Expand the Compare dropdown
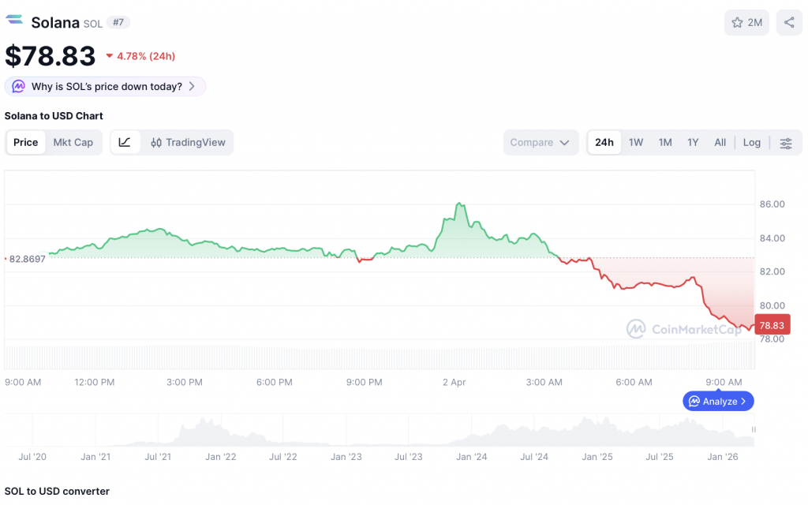The image size is (808, 505). pyautogui.click(x=539, y=142)
